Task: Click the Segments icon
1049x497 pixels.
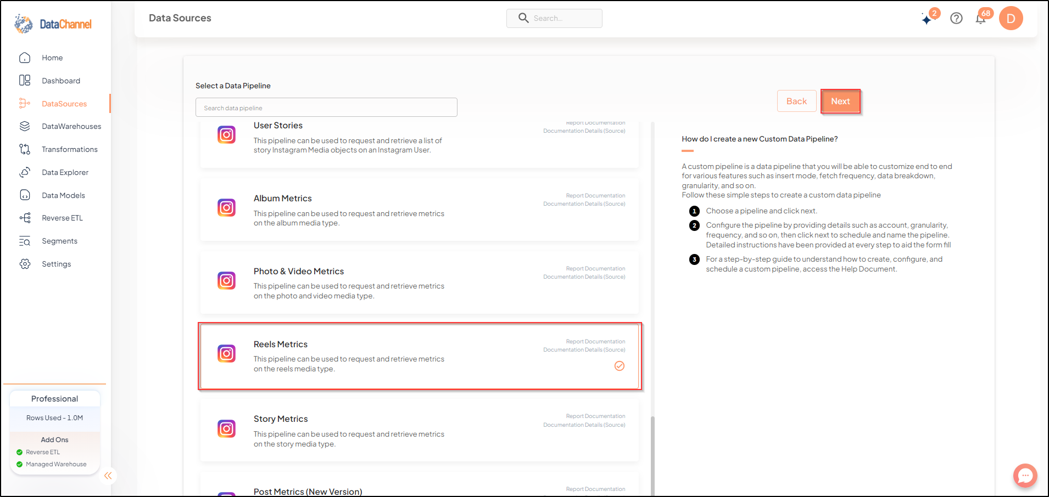Action: (25, 241)
